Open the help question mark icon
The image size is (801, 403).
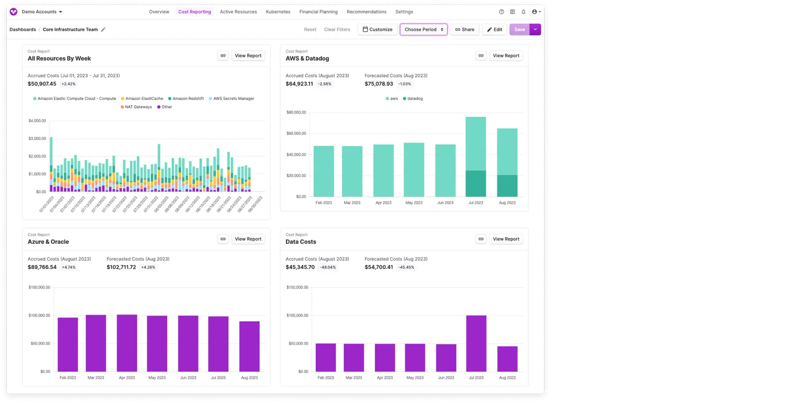point(501,12)
